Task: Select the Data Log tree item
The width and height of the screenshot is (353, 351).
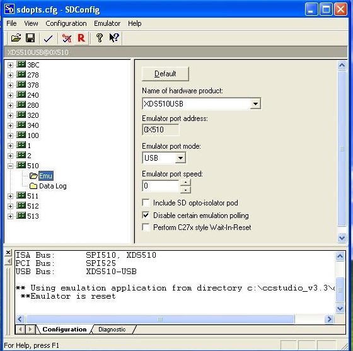Action: [53, 186]
